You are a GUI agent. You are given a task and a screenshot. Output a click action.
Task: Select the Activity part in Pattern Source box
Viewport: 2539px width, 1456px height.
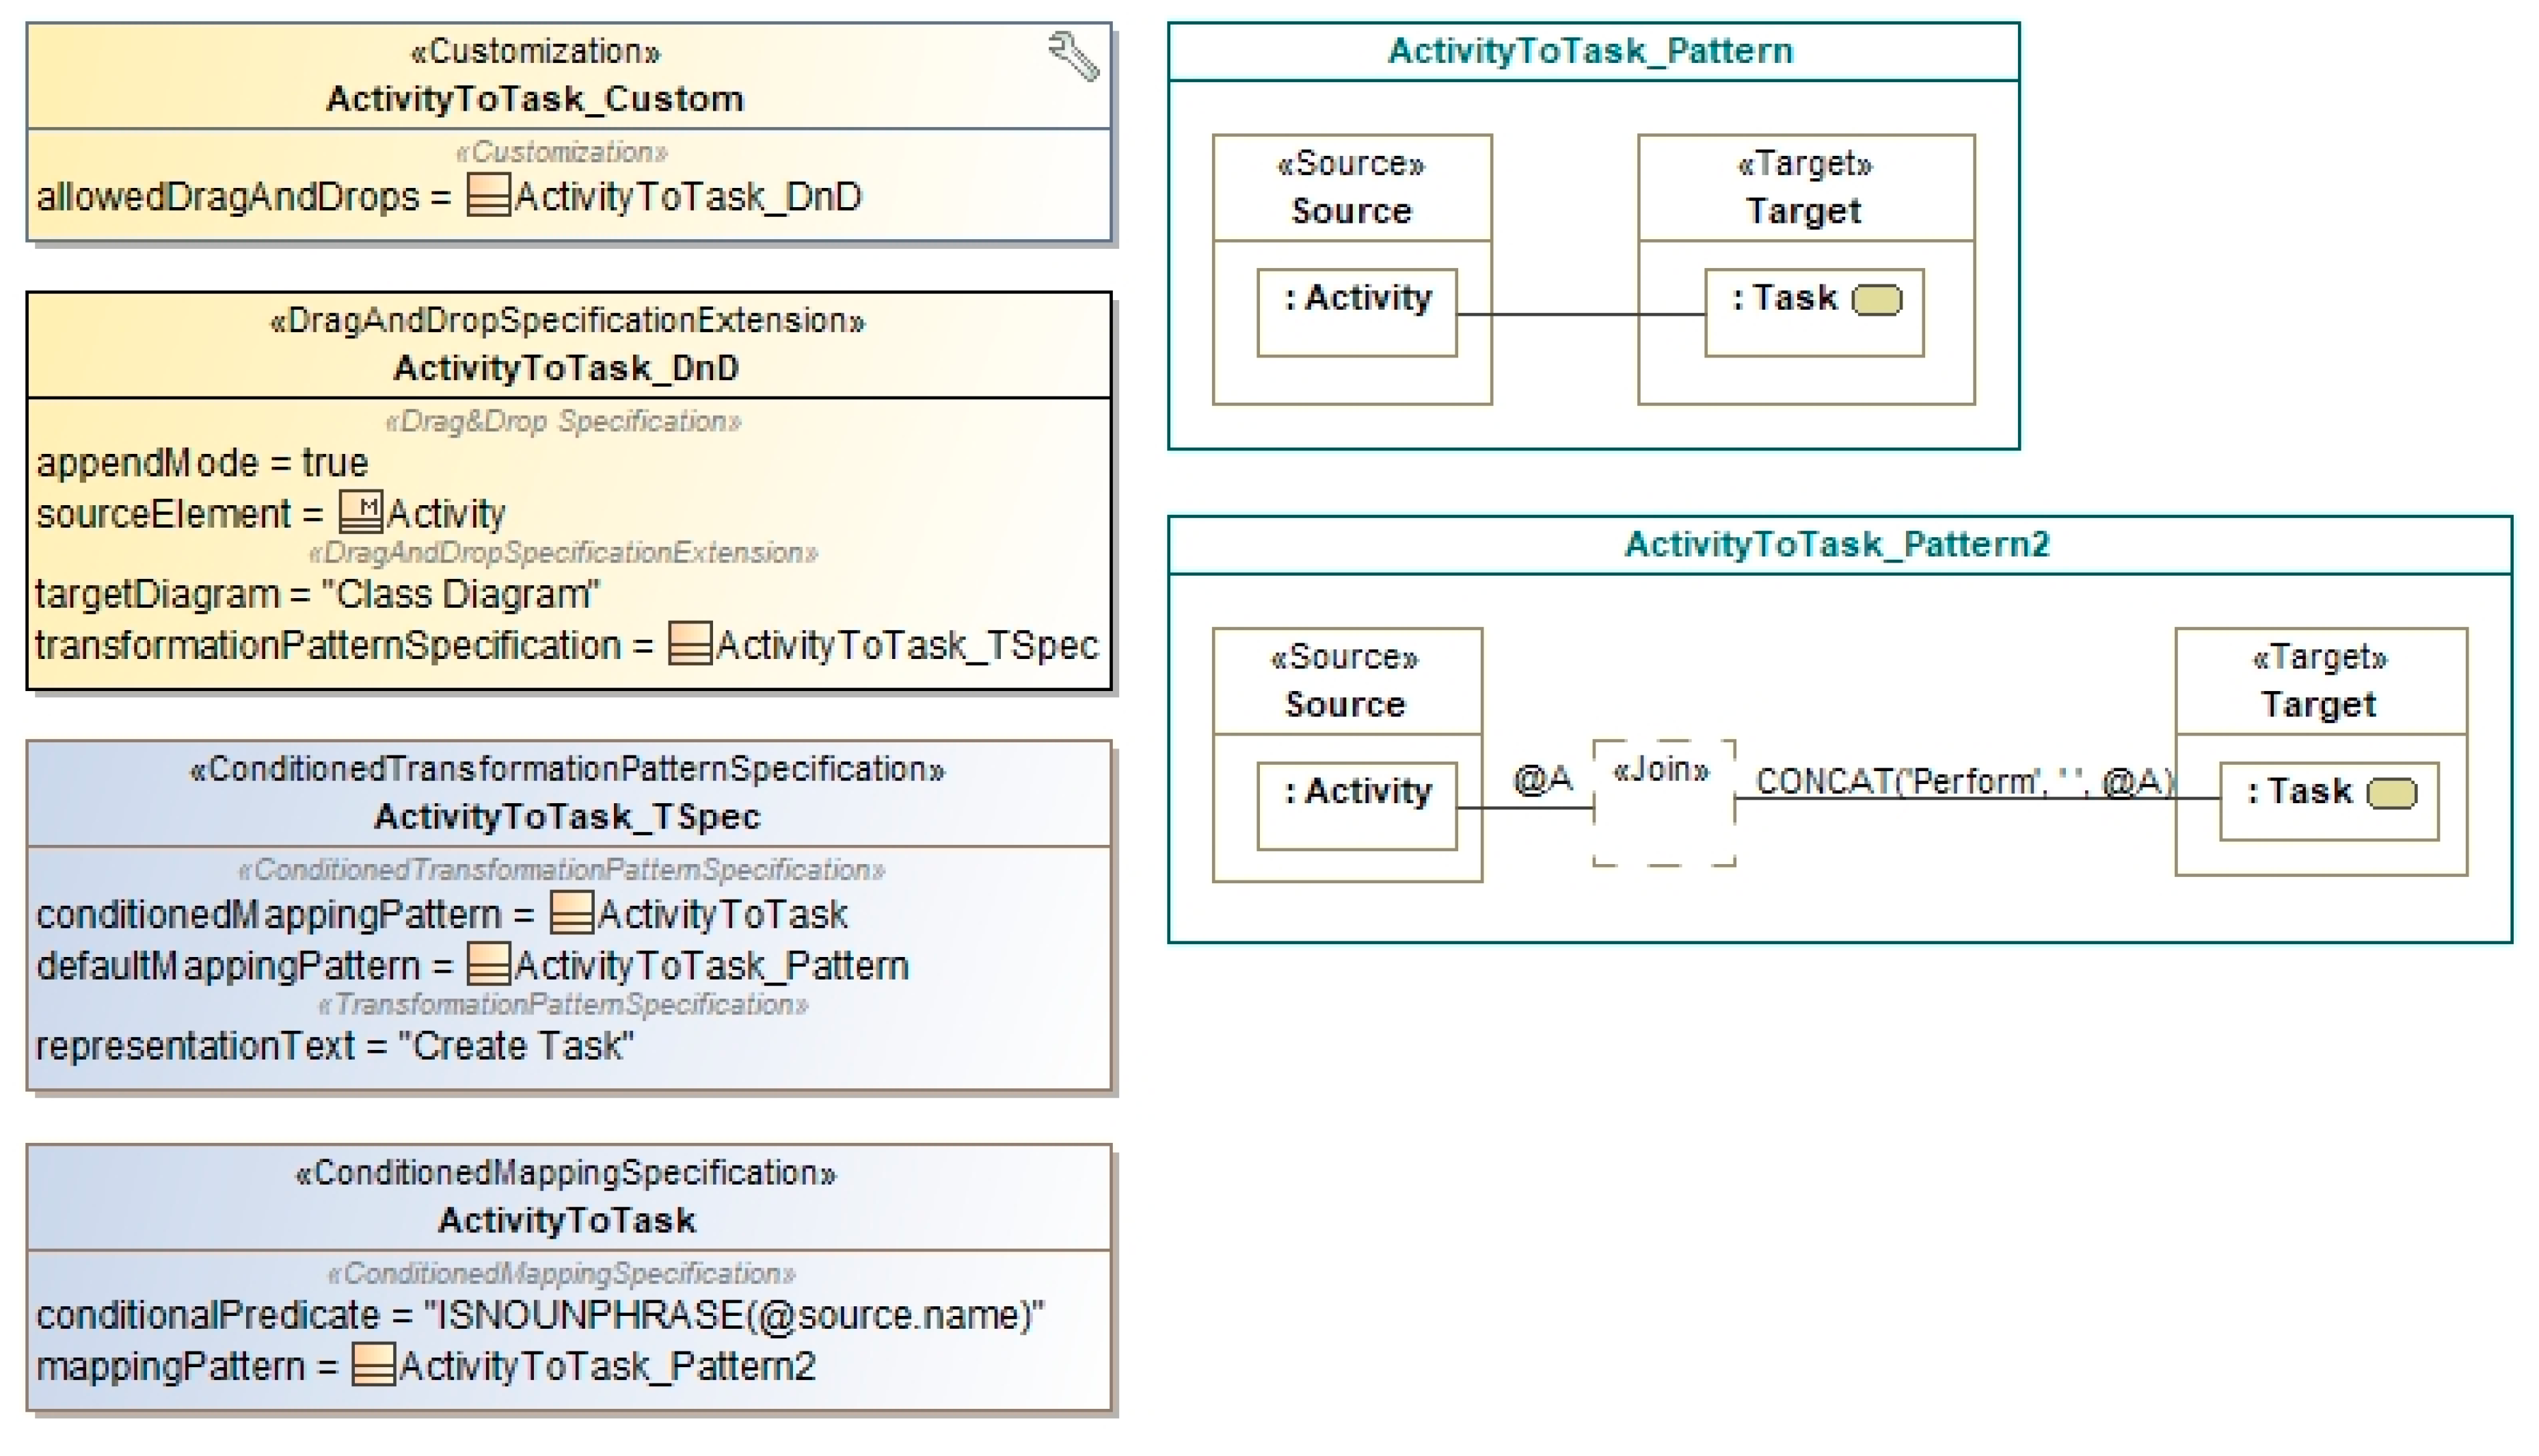point(1356,311)
